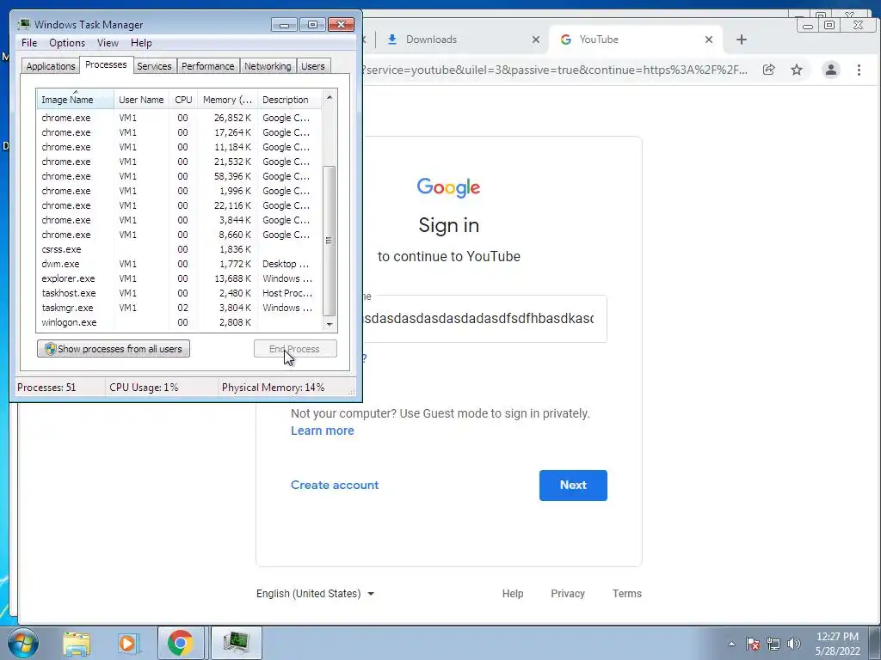Viewport: 881px width, 660px height.
Task: Sort processes by Image Name column
Action: tap(76, 100)
